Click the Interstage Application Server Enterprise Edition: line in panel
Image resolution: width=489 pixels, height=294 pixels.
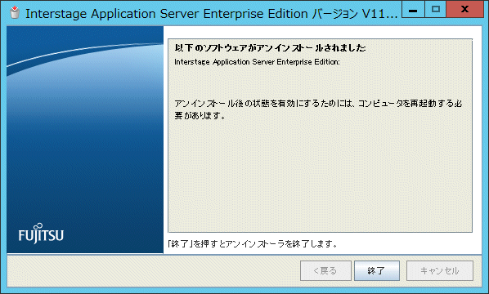[x=257, y=62]
